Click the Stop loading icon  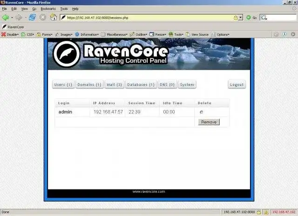(x=43, y=18)
